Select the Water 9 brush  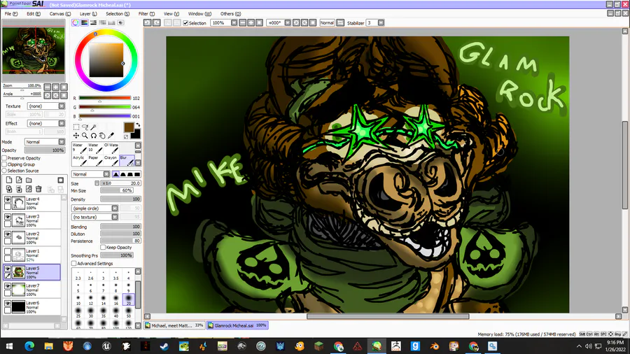tap(80, 148)
